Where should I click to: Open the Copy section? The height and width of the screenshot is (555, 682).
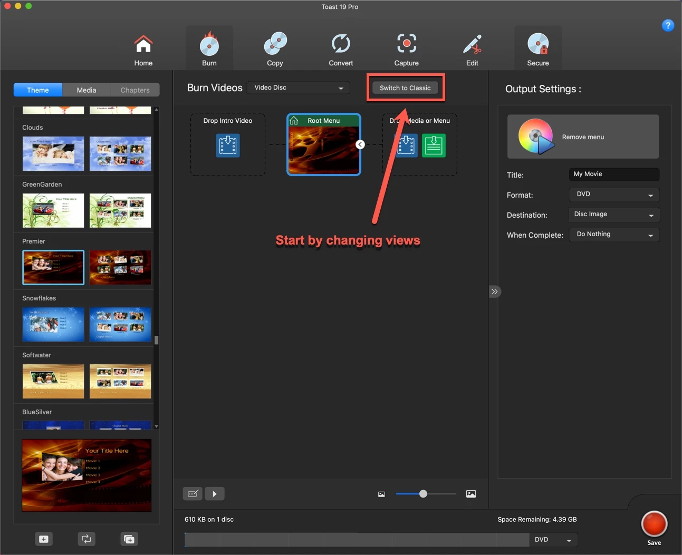click(275, 50)
